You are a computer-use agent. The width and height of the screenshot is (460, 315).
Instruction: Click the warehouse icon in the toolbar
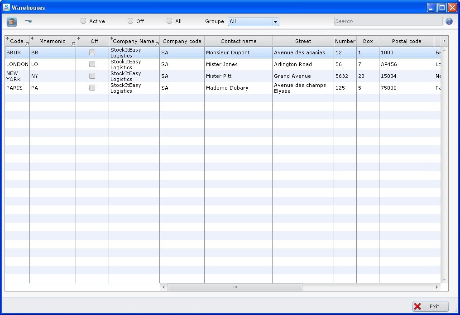click(11, 21)
